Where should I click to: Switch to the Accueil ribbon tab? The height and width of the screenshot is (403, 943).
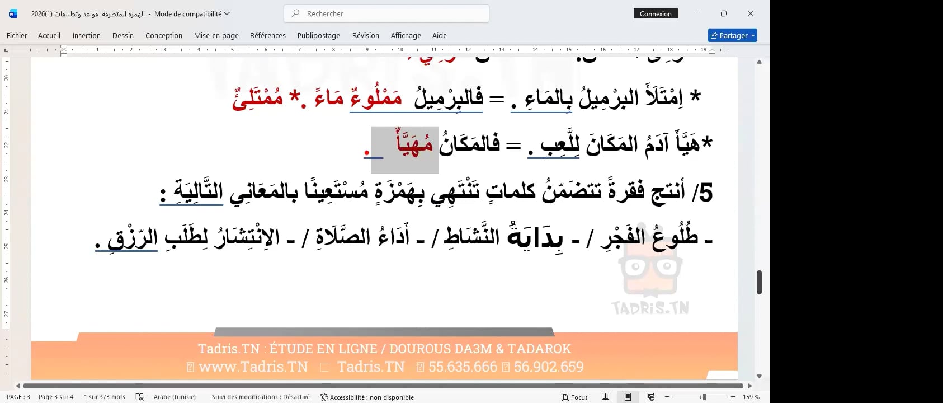click(x=49, y=35)
